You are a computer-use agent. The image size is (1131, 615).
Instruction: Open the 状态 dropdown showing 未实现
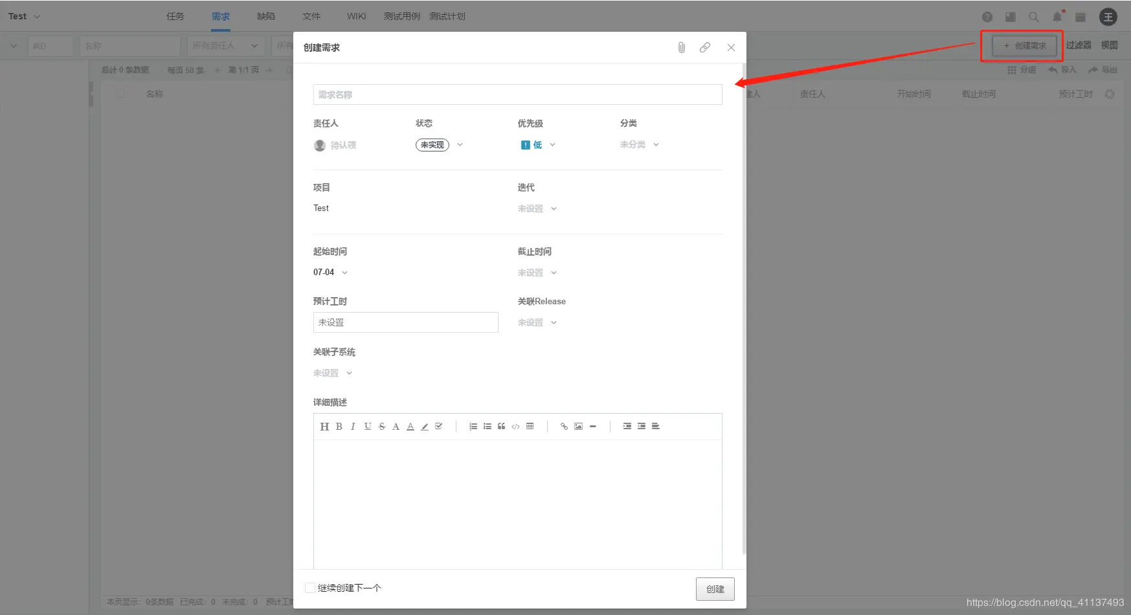pyautogui.click(x=440, y=144)
